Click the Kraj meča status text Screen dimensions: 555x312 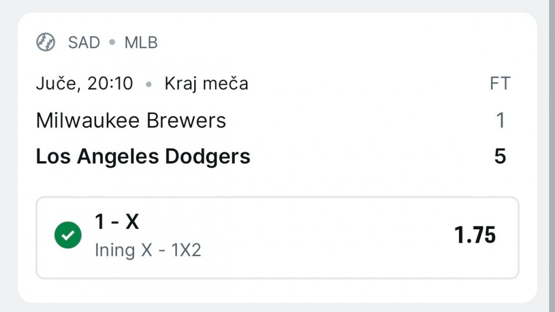tap(206, 83)
